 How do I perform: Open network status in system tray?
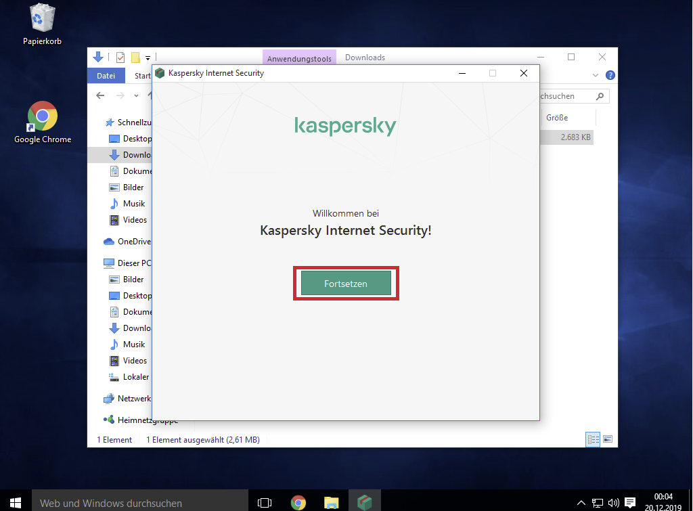[597, 503]
